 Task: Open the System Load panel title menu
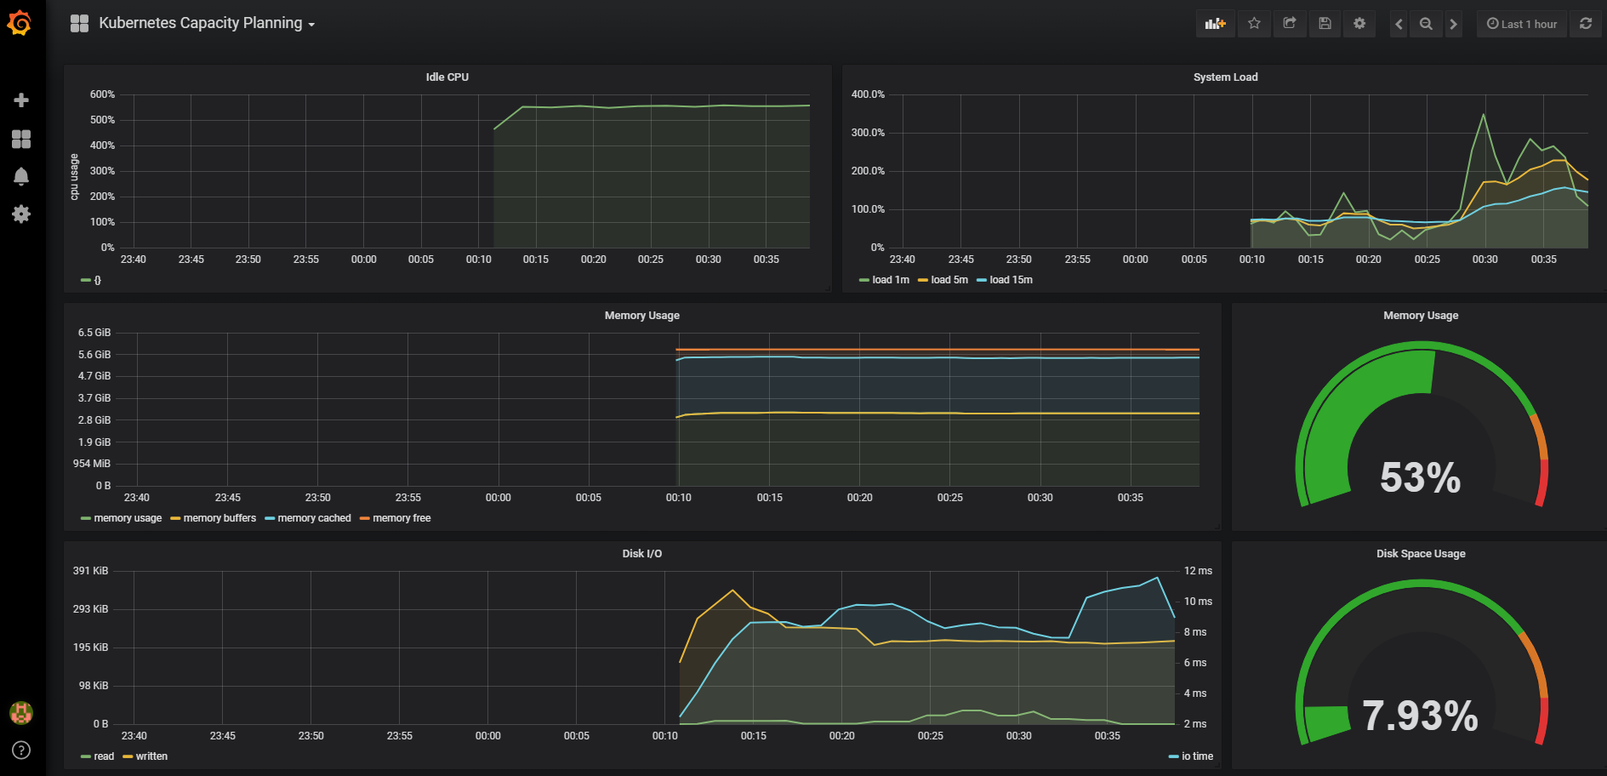[1225, 77]
